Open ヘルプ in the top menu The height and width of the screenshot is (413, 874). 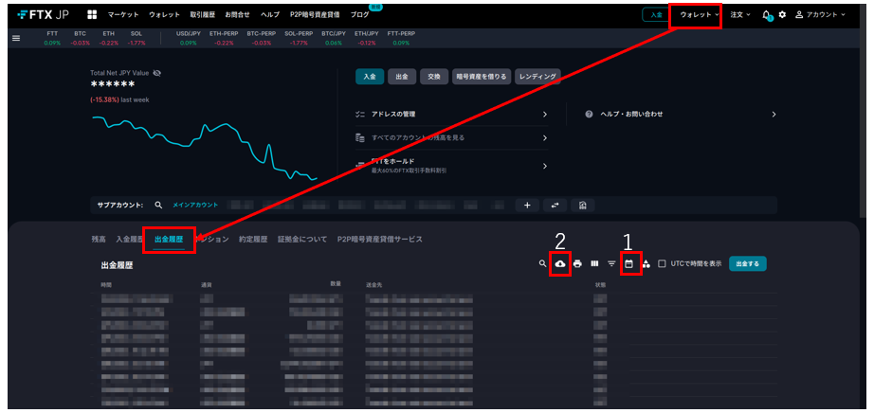tap(270, 15)
